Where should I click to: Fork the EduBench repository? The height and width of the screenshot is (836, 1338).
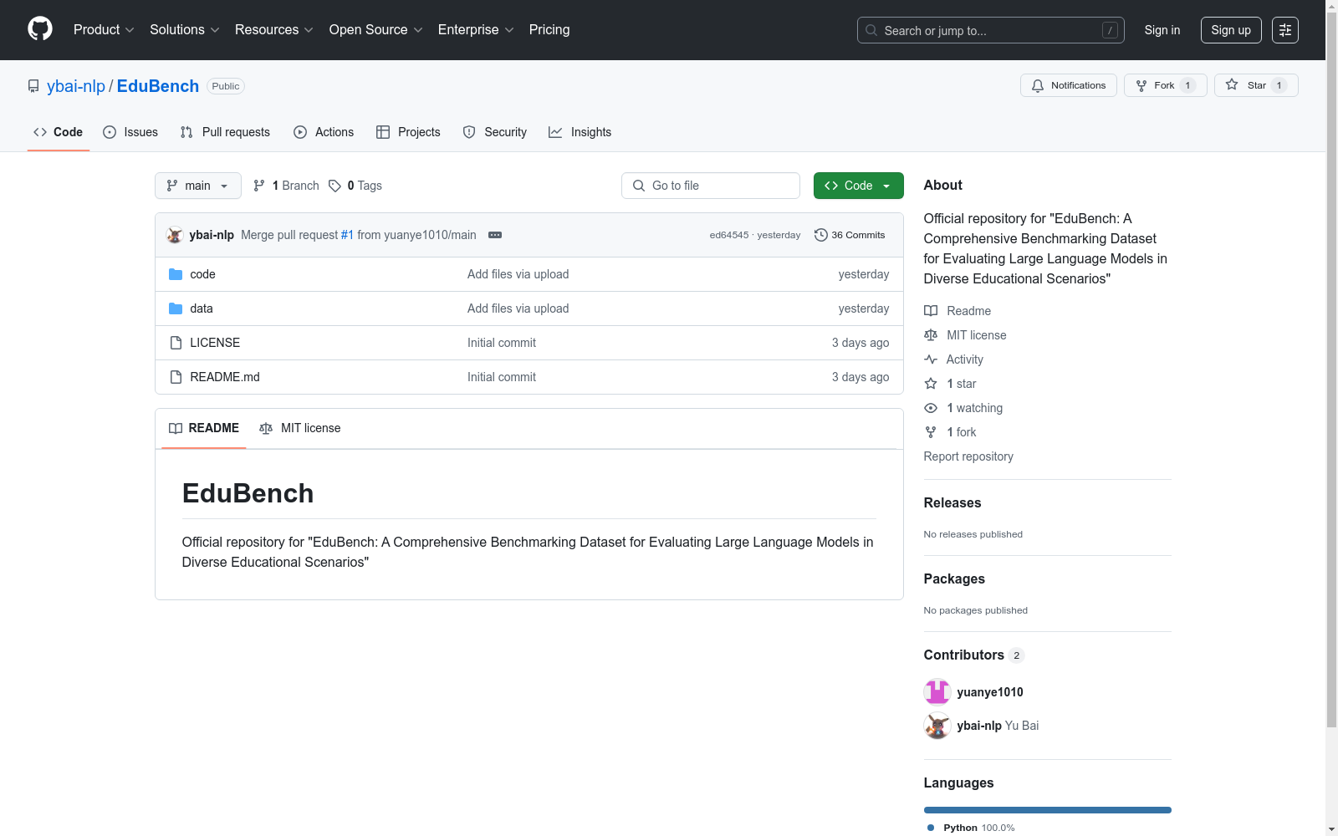coord(1166,85)
